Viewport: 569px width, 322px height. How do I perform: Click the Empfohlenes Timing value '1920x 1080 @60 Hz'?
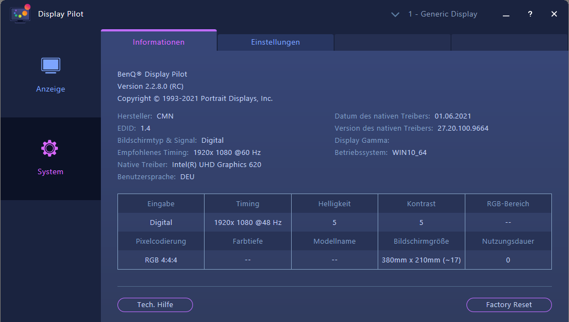pos(227,153)
